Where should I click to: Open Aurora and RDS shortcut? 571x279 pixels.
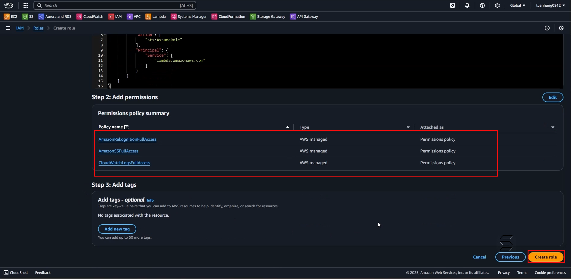[55, 17]
